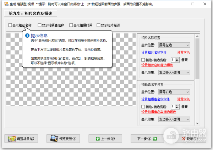Enable 描边 checkbox in 拍摄者名字设置
The image size is (213, 150).
point(143,107)
